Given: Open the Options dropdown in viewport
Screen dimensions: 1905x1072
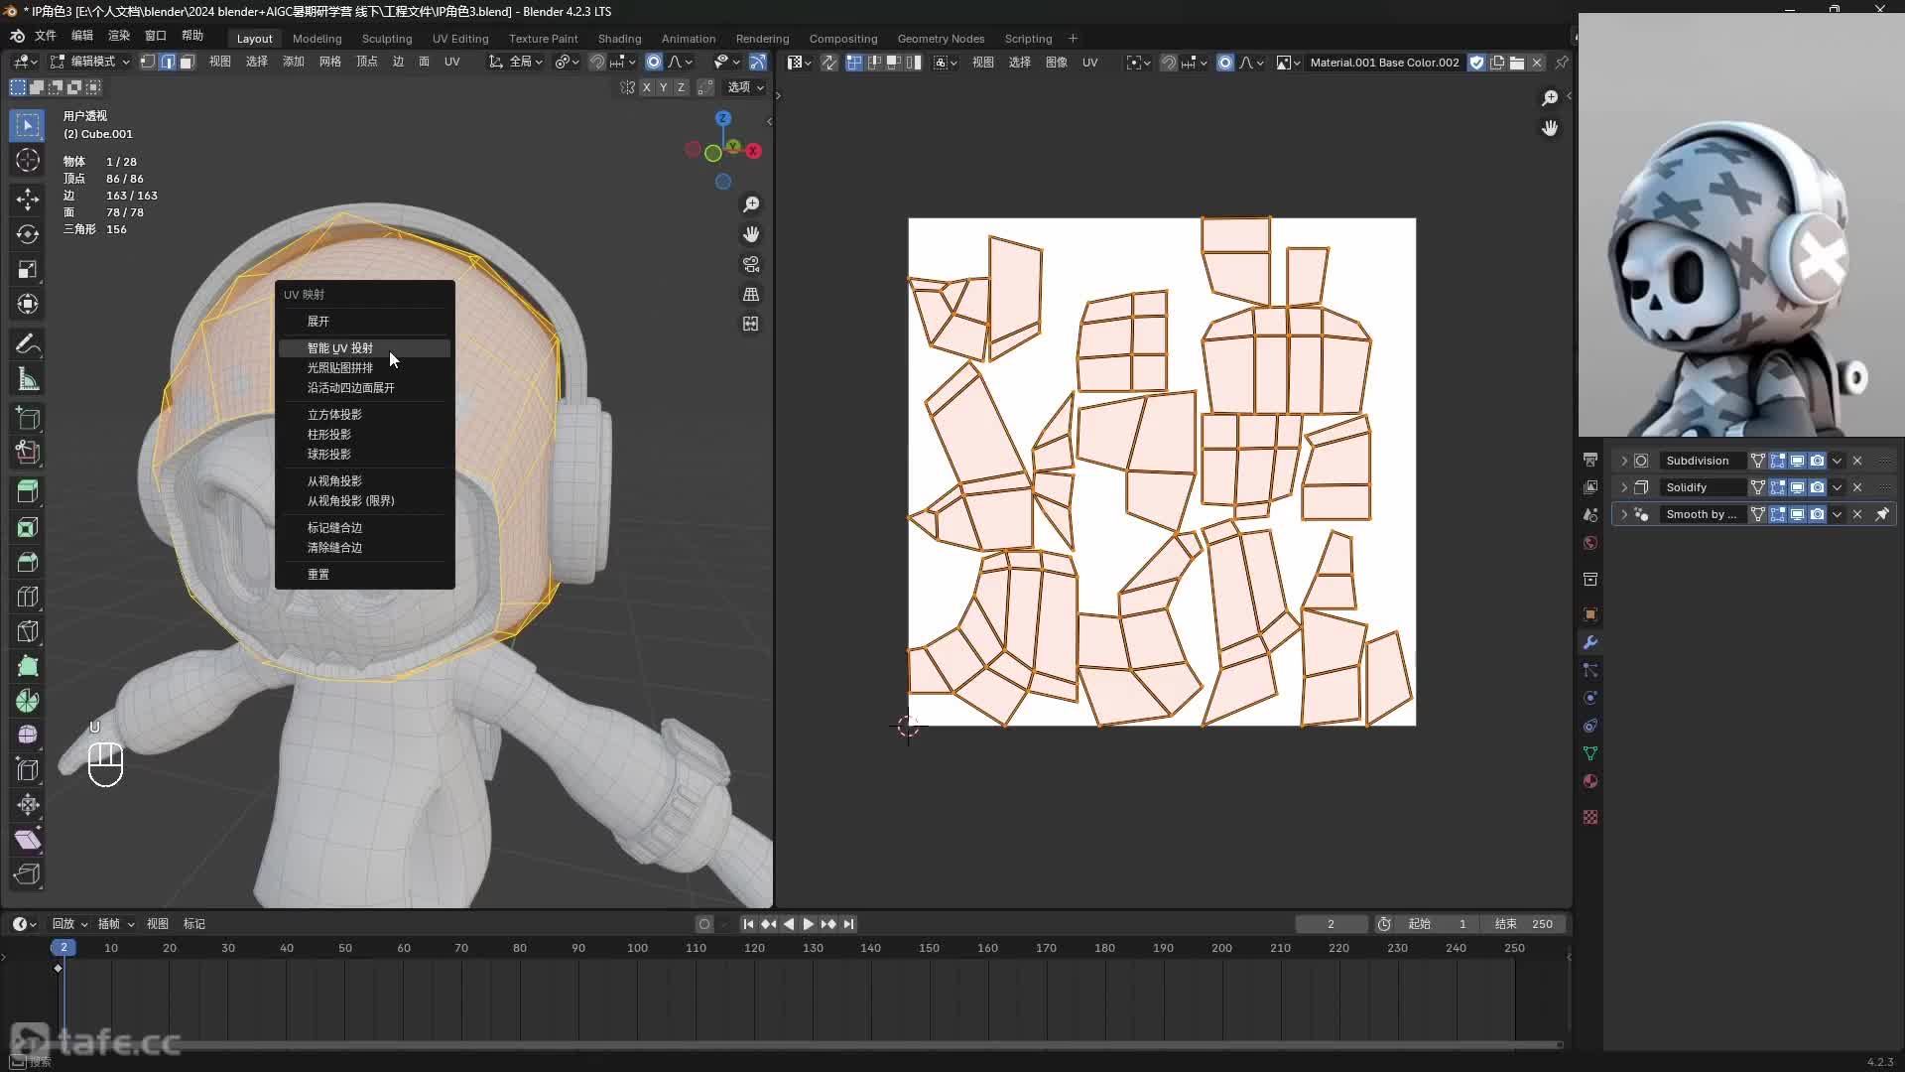Looking at the screenshot, I should (x=746, y=87).
